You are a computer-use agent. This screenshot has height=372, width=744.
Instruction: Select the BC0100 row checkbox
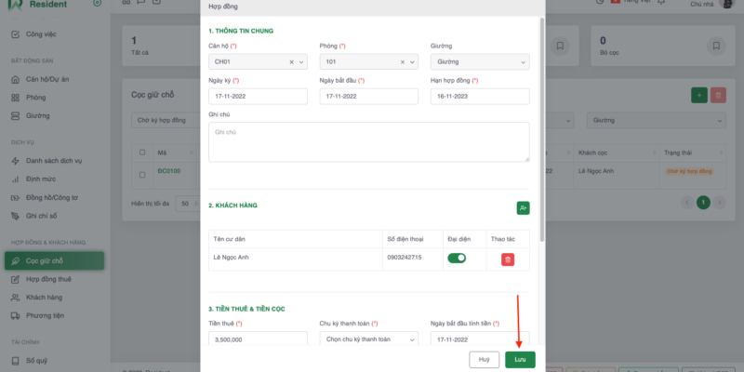[142, 173]
